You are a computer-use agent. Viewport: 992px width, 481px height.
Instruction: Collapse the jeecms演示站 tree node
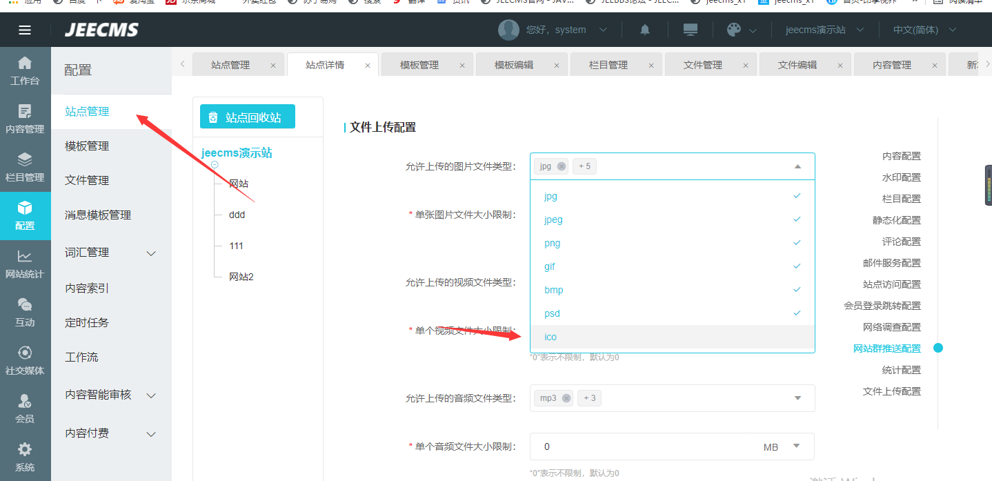click(x=215, y=165)
